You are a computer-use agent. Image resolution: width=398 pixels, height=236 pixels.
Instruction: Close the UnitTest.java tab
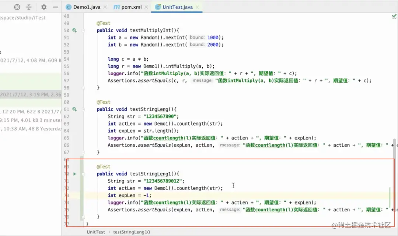coord(198,7)
